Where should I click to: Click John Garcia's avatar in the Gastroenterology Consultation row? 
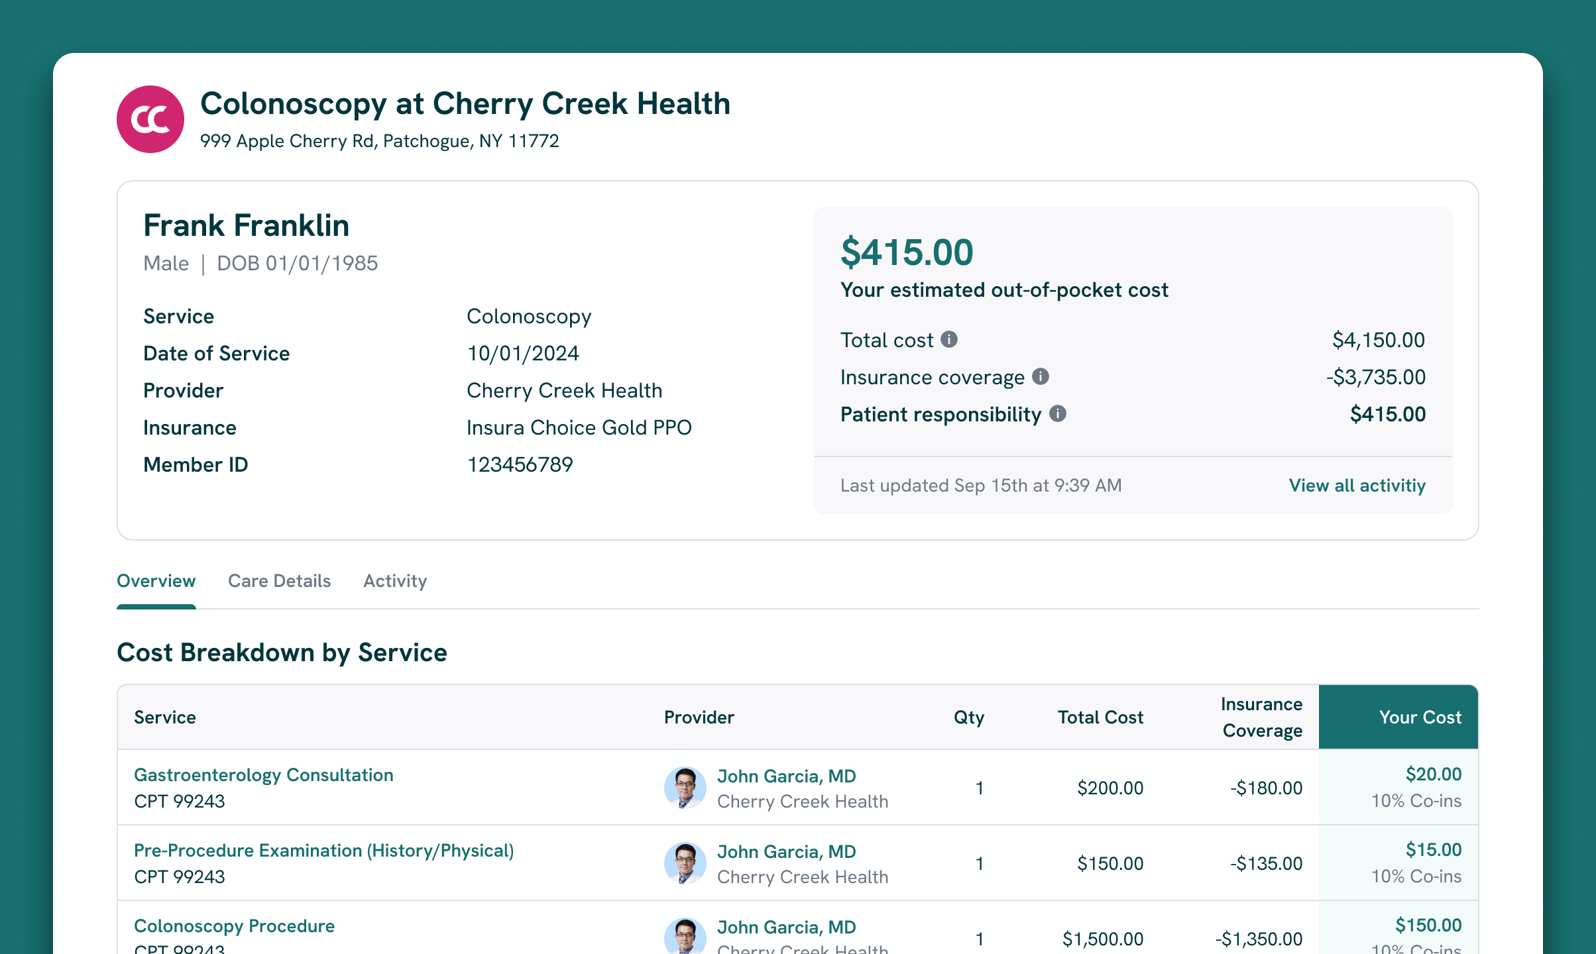[x=685, y=788]
